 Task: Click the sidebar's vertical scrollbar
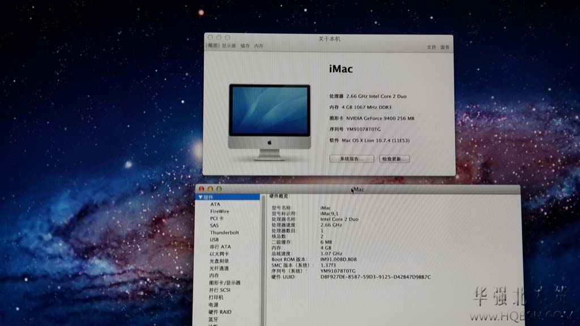point(263,260)
